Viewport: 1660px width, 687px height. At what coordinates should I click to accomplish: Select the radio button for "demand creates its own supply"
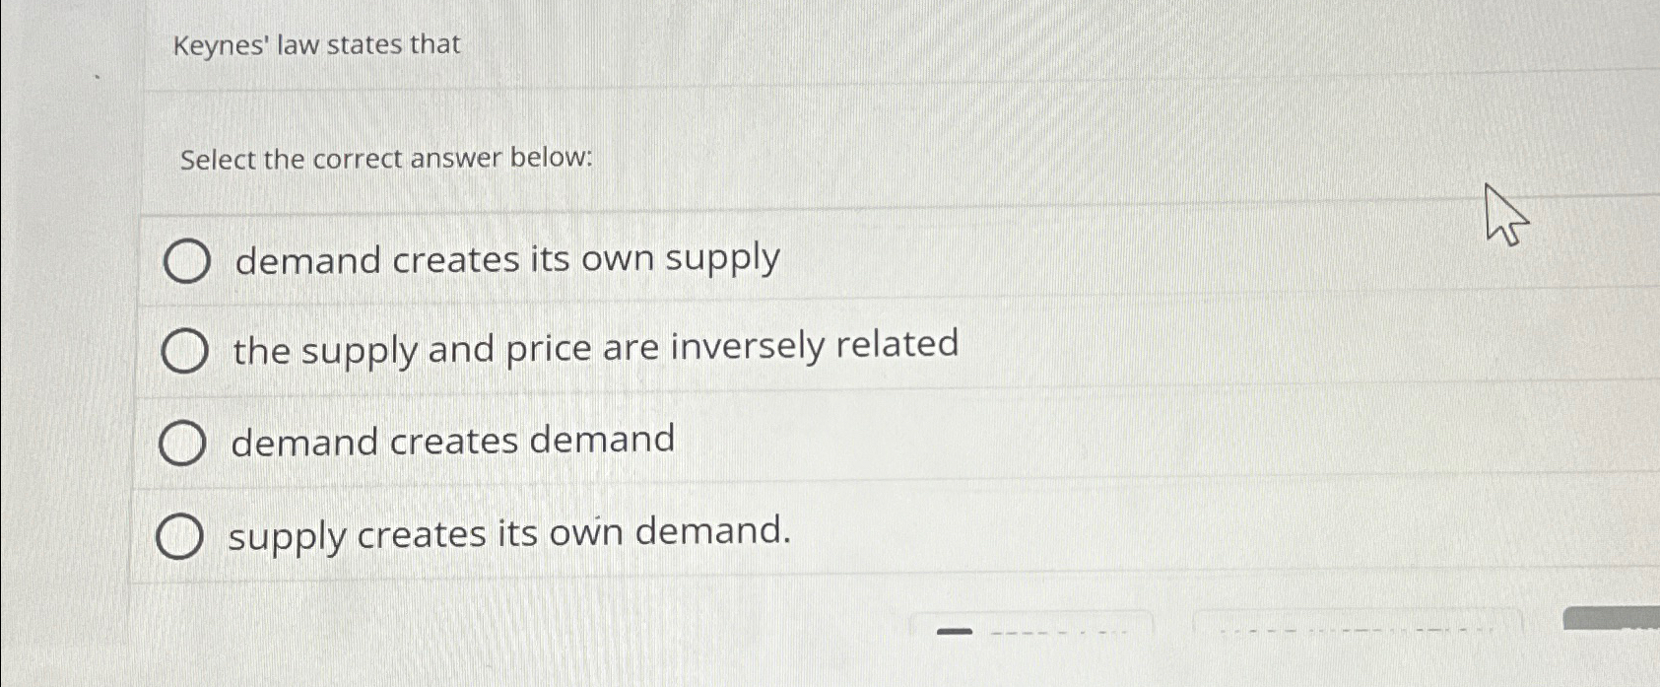187,261
